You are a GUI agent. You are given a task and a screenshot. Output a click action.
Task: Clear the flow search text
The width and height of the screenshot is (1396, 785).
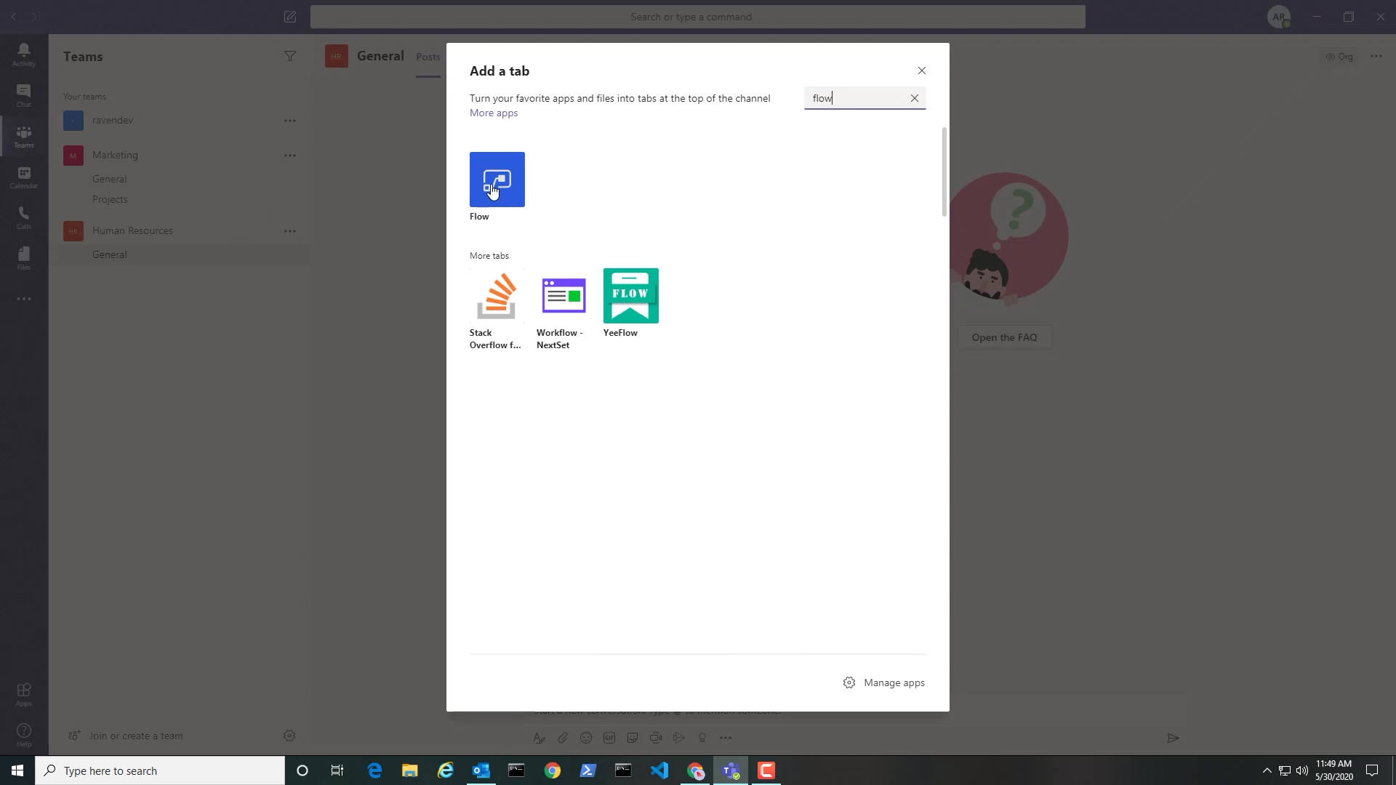coord(915,98)
